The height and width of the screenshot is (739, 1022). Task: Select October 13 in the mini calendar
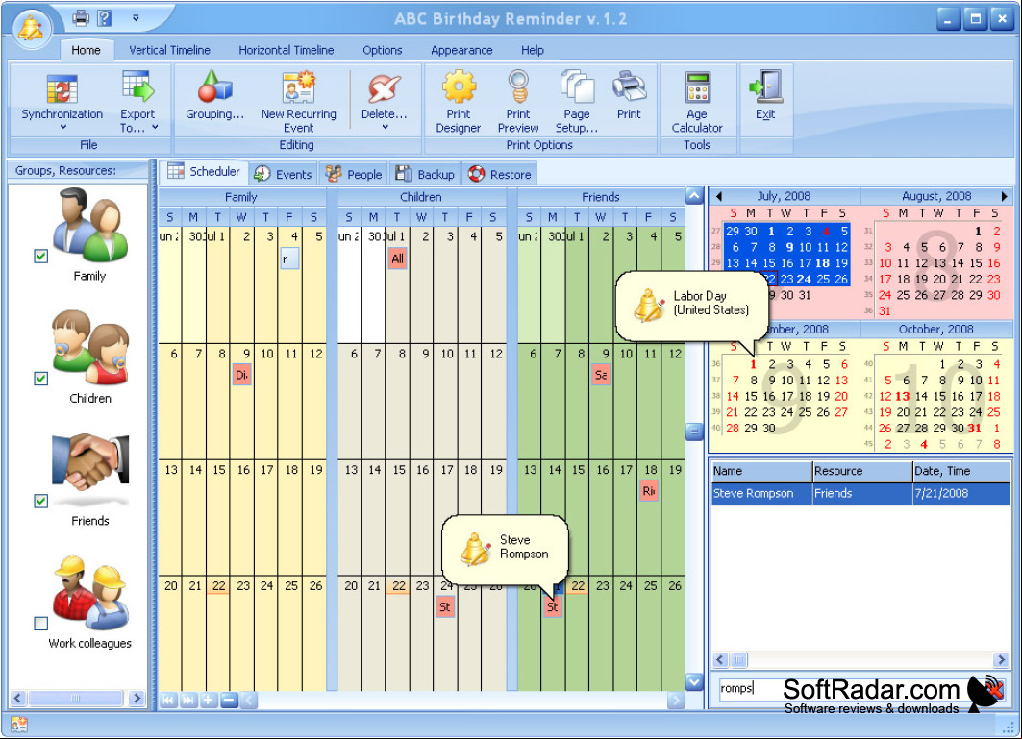click(902, 396)
